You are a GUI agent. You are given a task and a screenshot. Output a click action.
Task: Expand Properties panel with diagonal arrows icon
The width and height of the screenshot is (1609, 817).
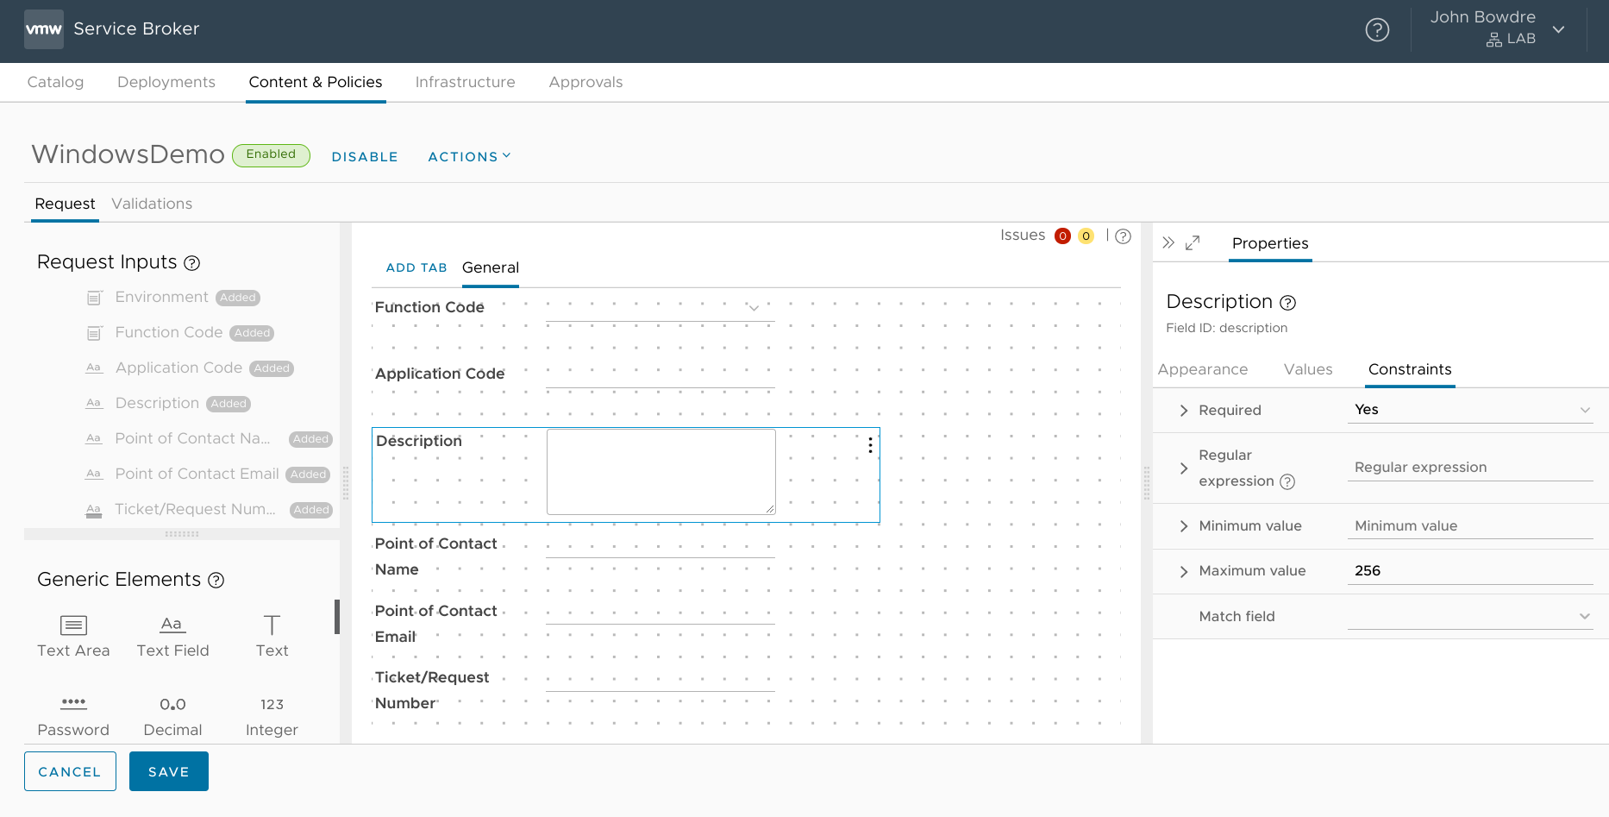coord(1193,243)
